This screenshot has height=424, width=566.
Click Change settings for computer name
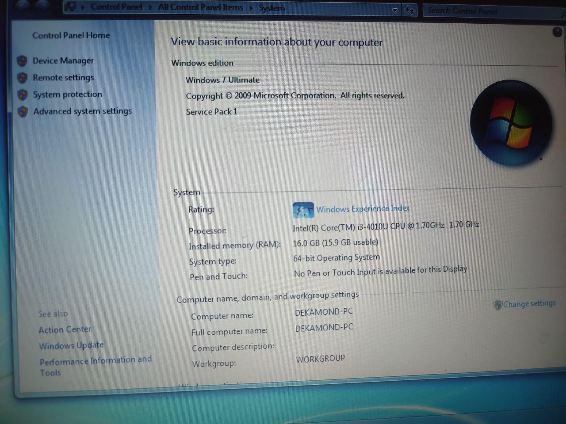click(529, 304)
